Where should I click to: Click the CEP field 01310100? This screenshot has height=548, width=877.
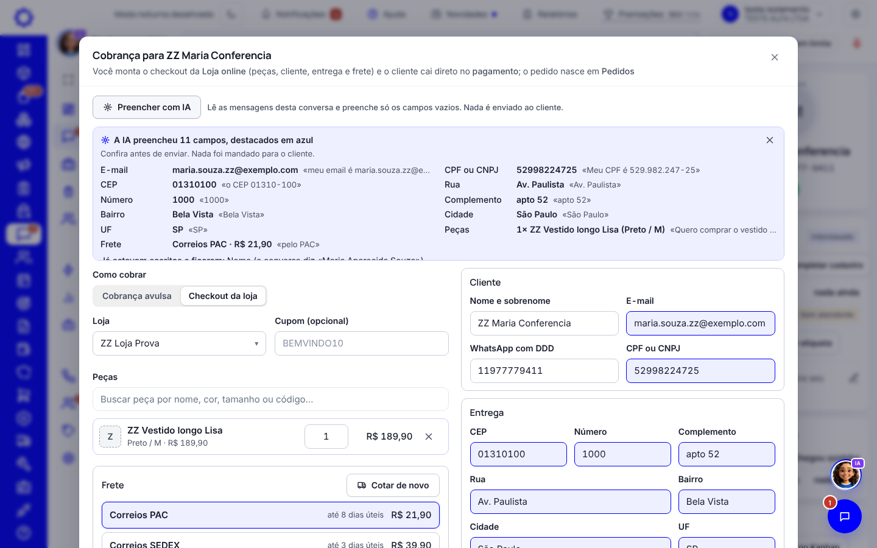[x=518, y=454]
